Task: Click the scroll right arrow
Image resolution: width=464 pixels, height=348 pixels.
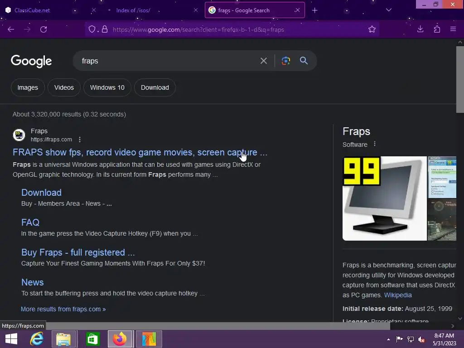Action: 453,326
